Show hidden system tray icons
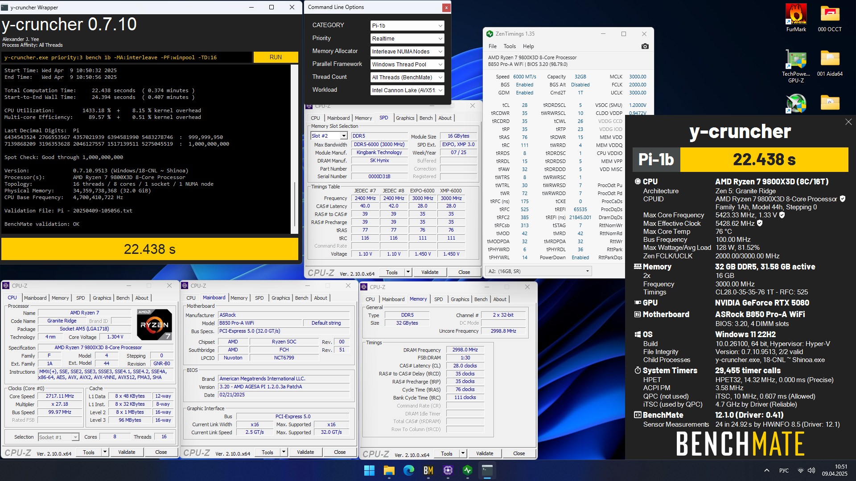The width and height of the screenshot is (856, 481). point(766,470)
